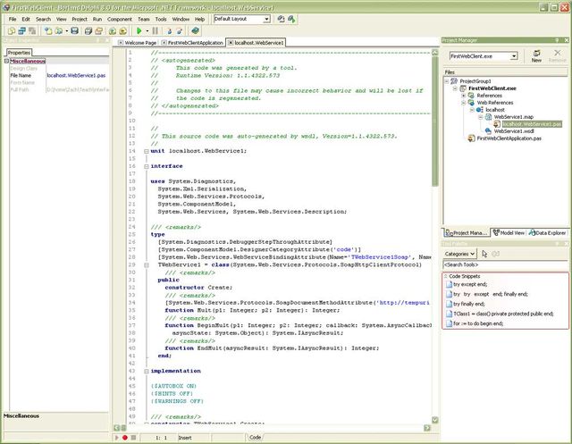Select the Code tab at editor bottom
The image size is (572, 444).
255,437
